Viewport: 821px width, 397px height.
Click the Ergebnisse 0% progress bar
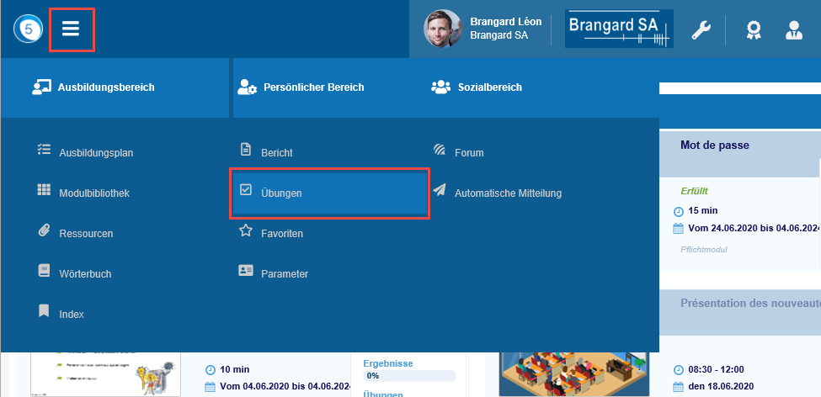pos(409,376)
